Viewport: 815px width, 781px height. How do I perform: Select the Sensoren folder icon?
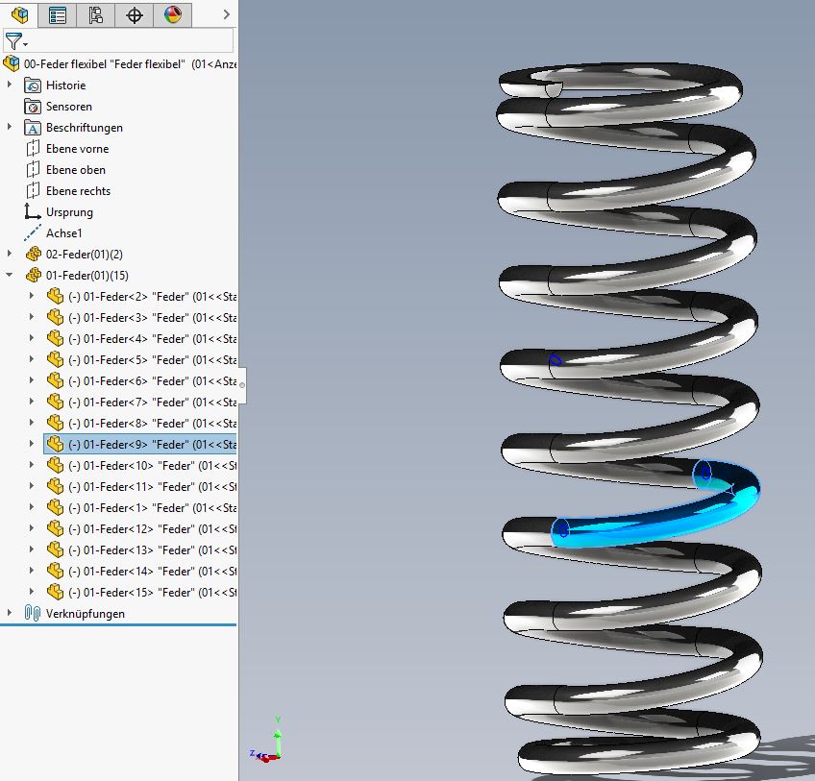(x=34, y=107)
